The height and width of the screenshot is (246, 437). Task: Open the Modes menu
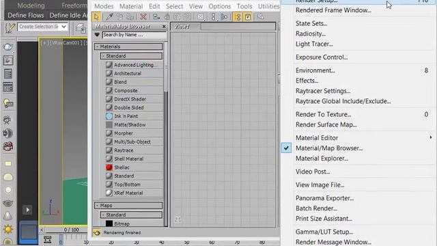[x=104, y=6]
